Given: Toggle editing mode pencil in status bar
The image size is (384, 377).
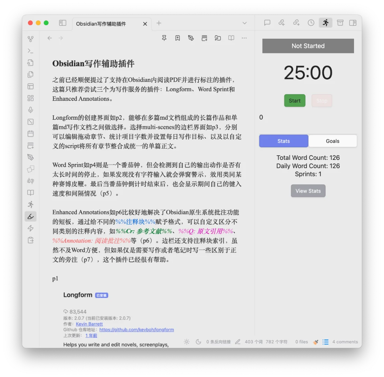Looking at the screenshot, I should [237, 342].
